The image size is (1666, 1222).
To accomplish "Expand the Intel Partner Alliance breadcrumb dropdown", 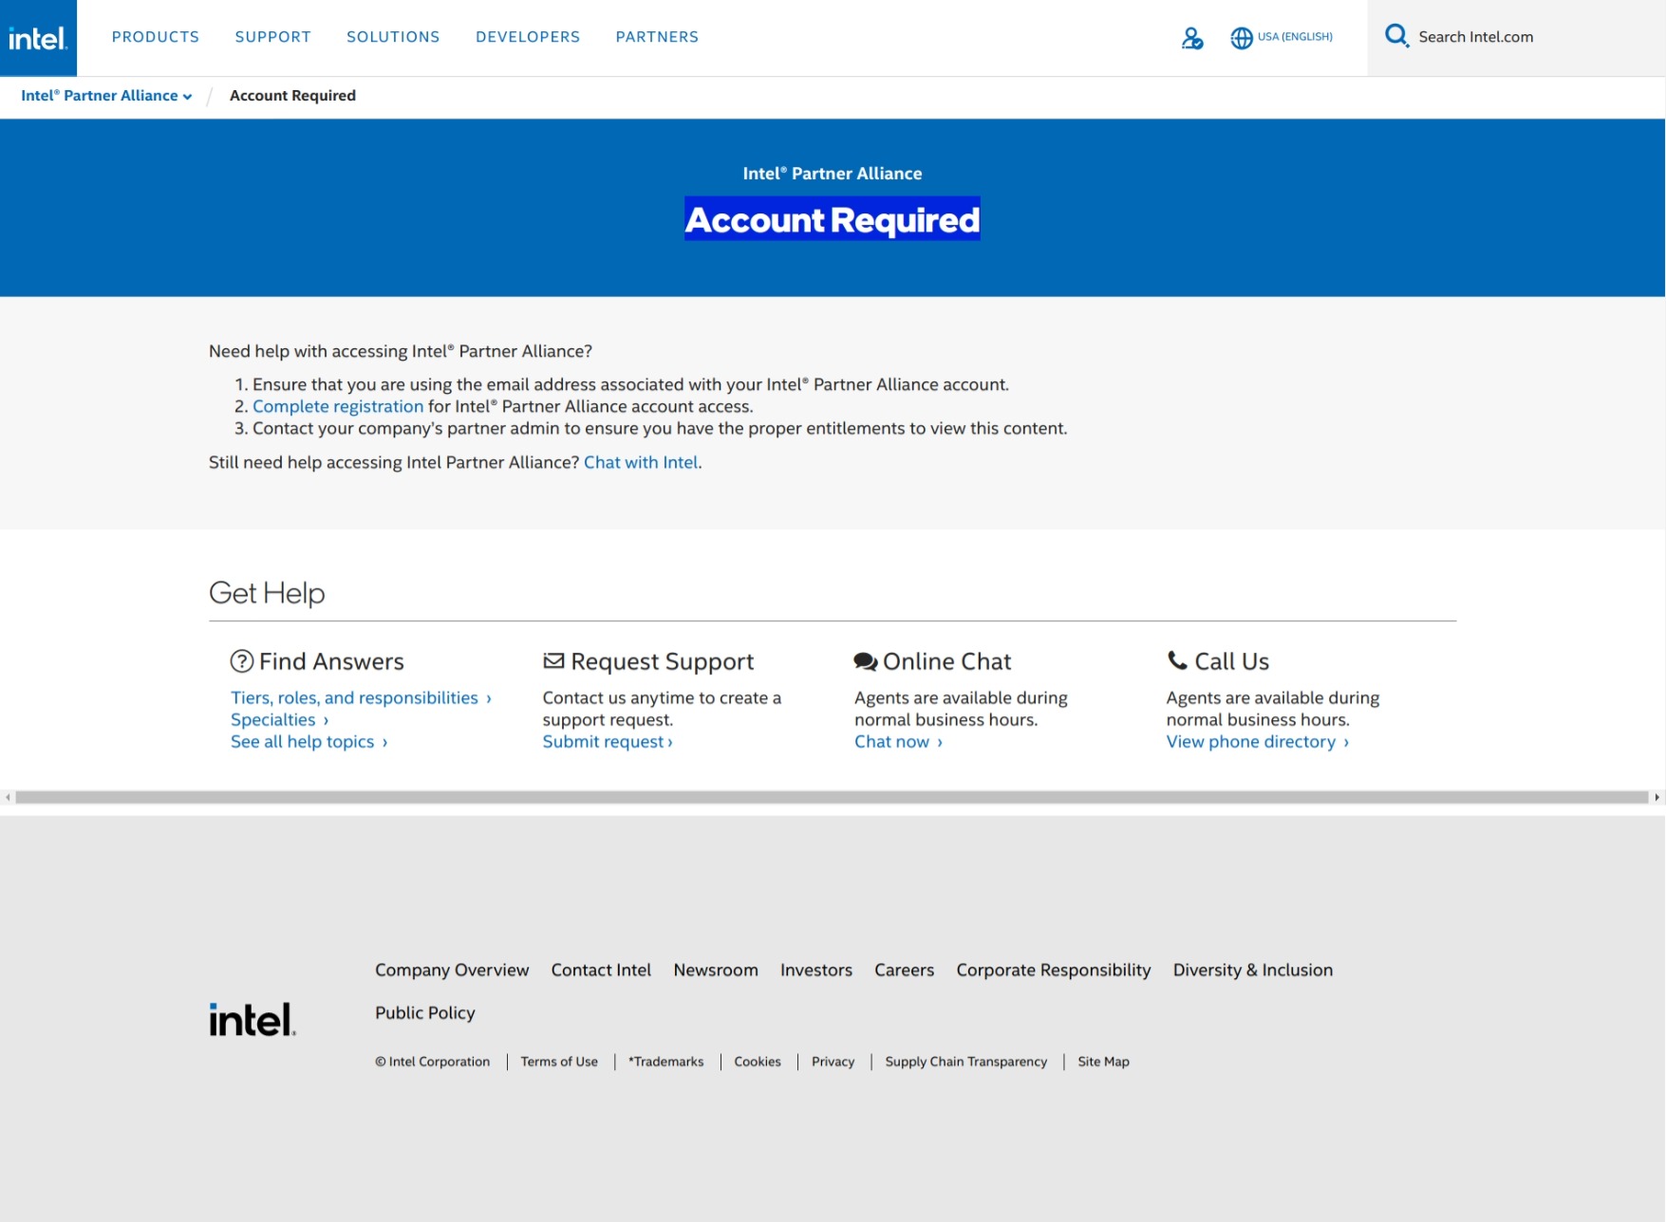I will pos(106,96).
